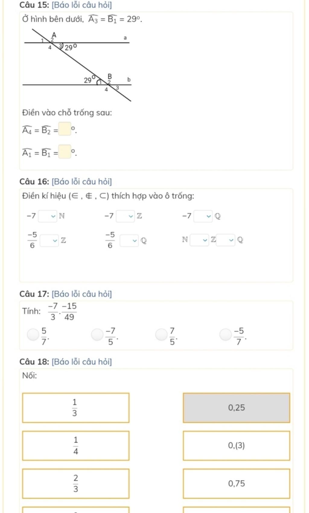Open the dropdown between ℕ and ℤ
Viewport: 309px width, 513px height.
tap(199, 240)
